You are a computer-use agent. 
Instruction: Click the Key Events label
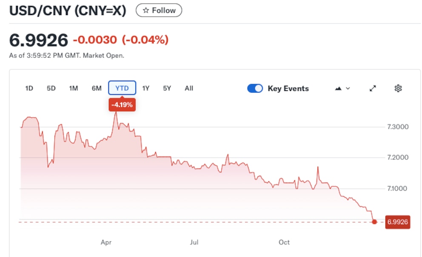click(x=288, y=88)
